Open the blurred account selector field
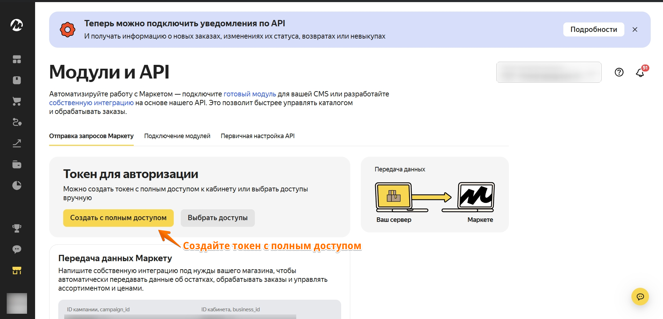 [x=549, y=72]
